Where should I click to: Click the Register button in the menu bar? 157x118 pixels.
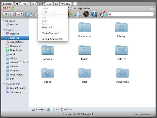(x=8, y=4)
